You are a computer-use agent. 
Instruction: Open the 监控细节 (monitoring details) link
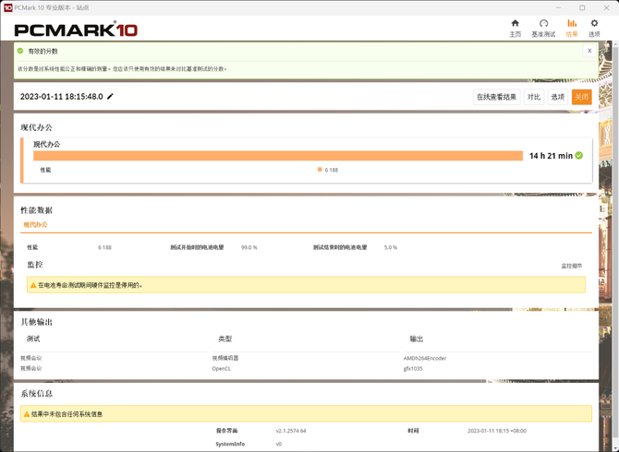coord(572,266)
